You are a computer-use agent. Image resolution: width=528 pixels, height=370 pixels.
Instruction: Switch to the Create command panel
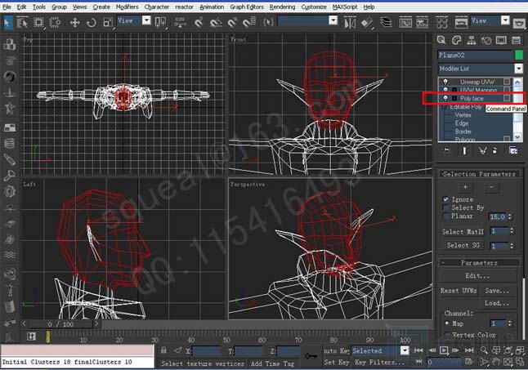[x=441, y=40]
